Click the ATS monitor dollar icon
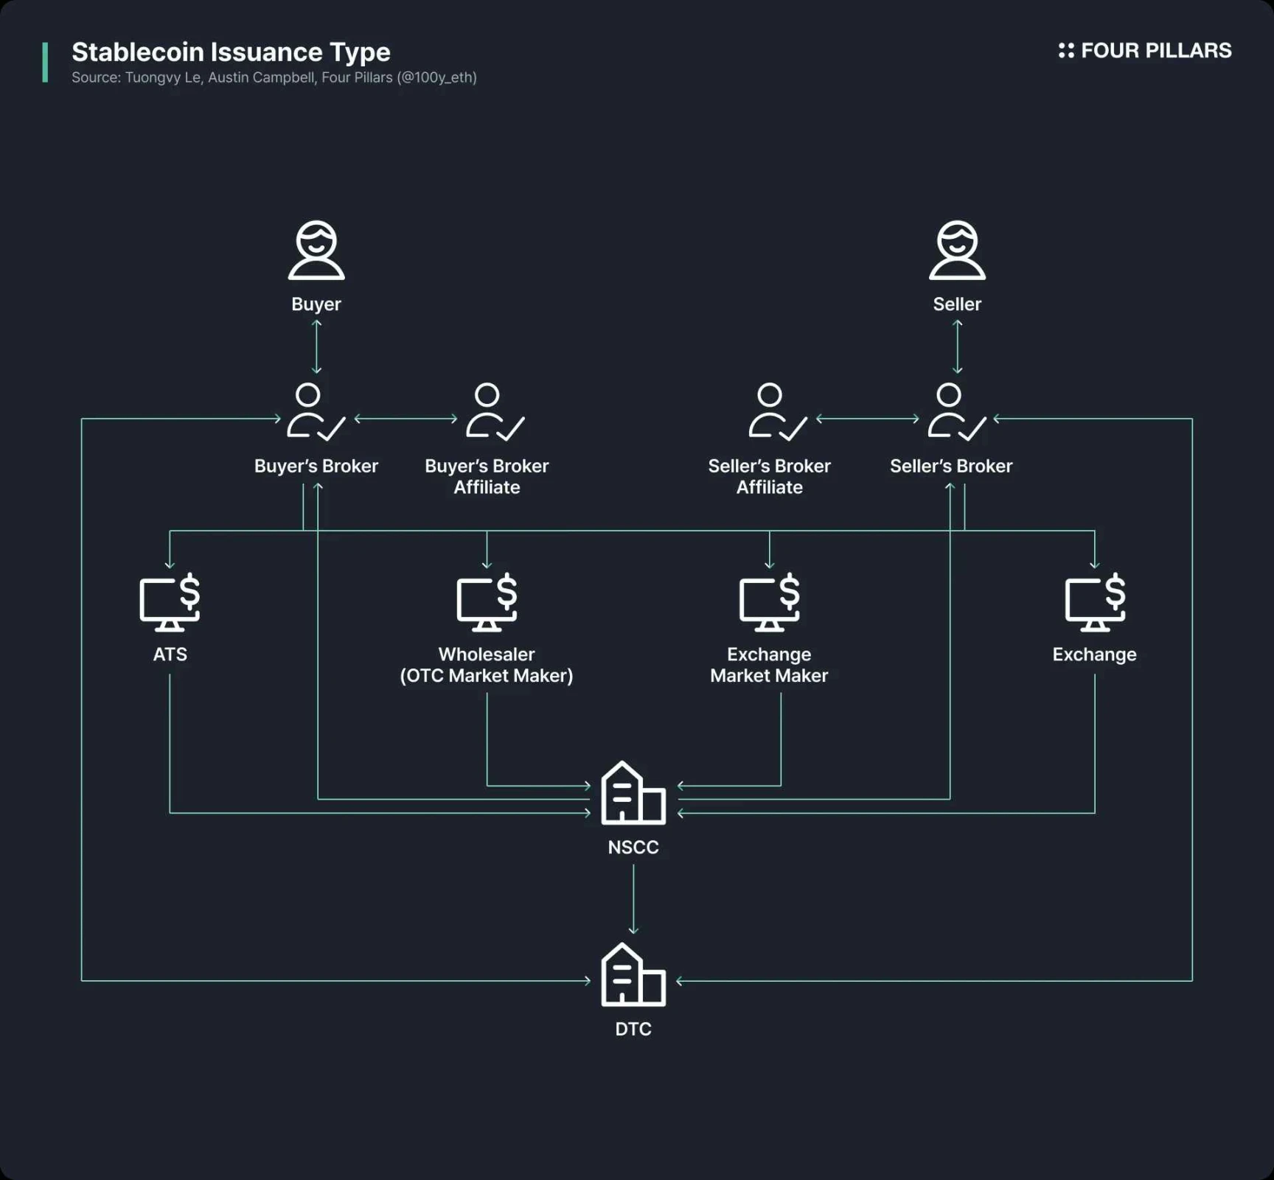The height and width of the screenshot is (1180, 1274). pos(170,602)
